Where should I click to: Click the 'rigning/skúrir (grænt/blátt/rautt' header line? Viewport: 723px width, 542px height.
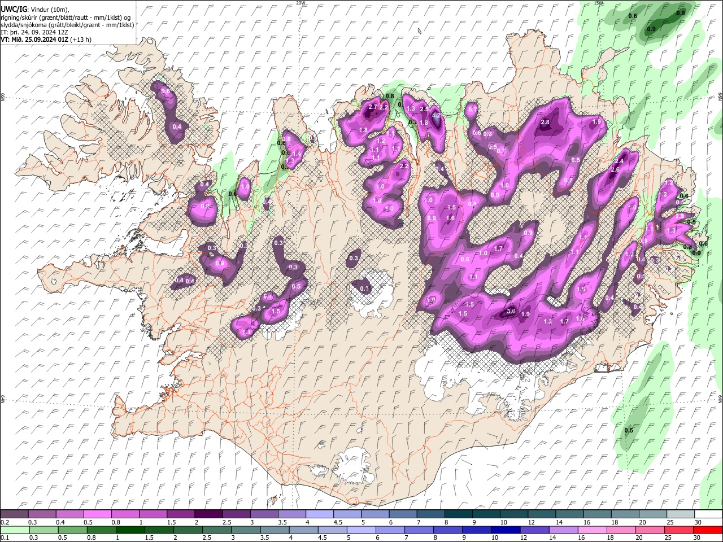pos(66,18)
